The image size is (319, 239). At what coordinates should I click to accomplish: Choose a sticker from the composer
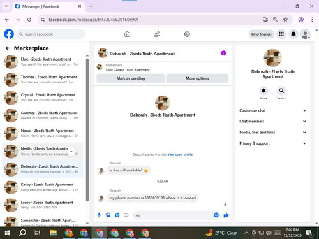click(117, 215)
